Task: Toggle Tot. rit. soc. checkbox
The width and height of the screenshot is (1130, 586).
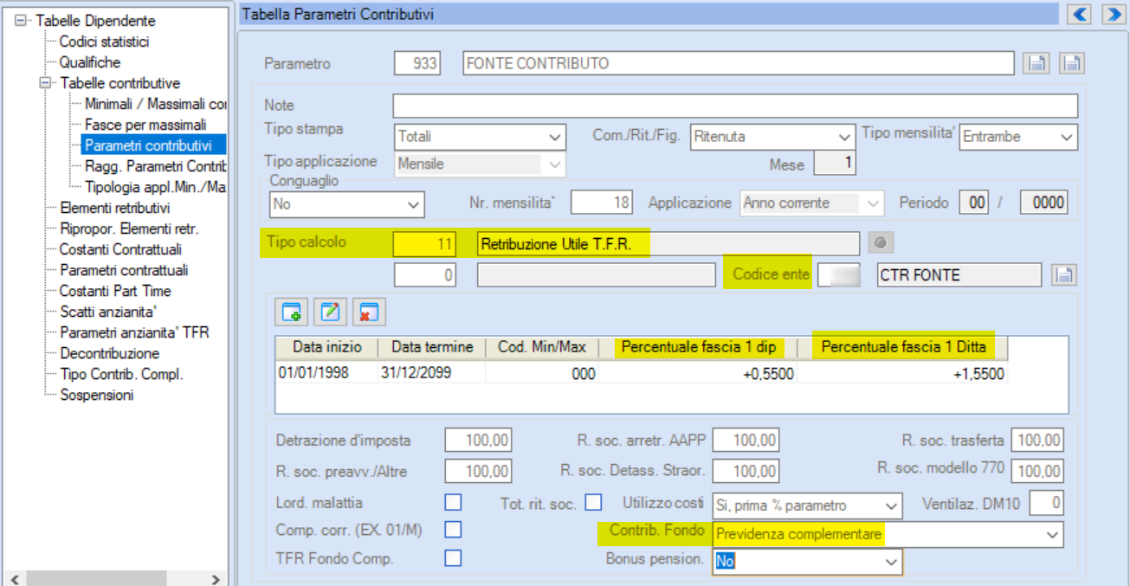Action: [593, 502]
